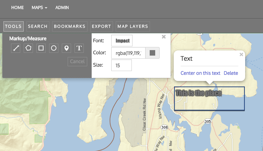Select the line measure tool
Image resolution: width=263 pixels, height=151 pixels.
pos(16,48)
